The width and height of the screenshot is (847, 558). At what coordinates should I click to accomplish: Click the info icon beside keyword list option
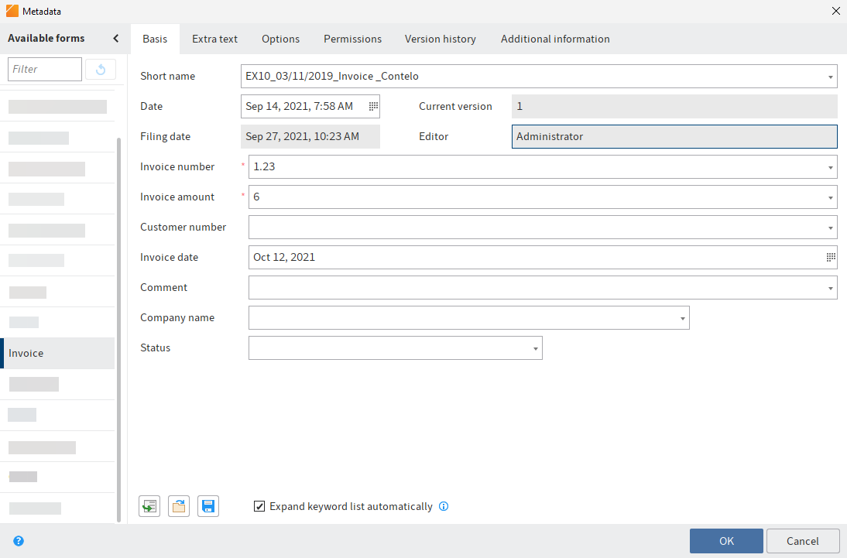click(444, 506)
